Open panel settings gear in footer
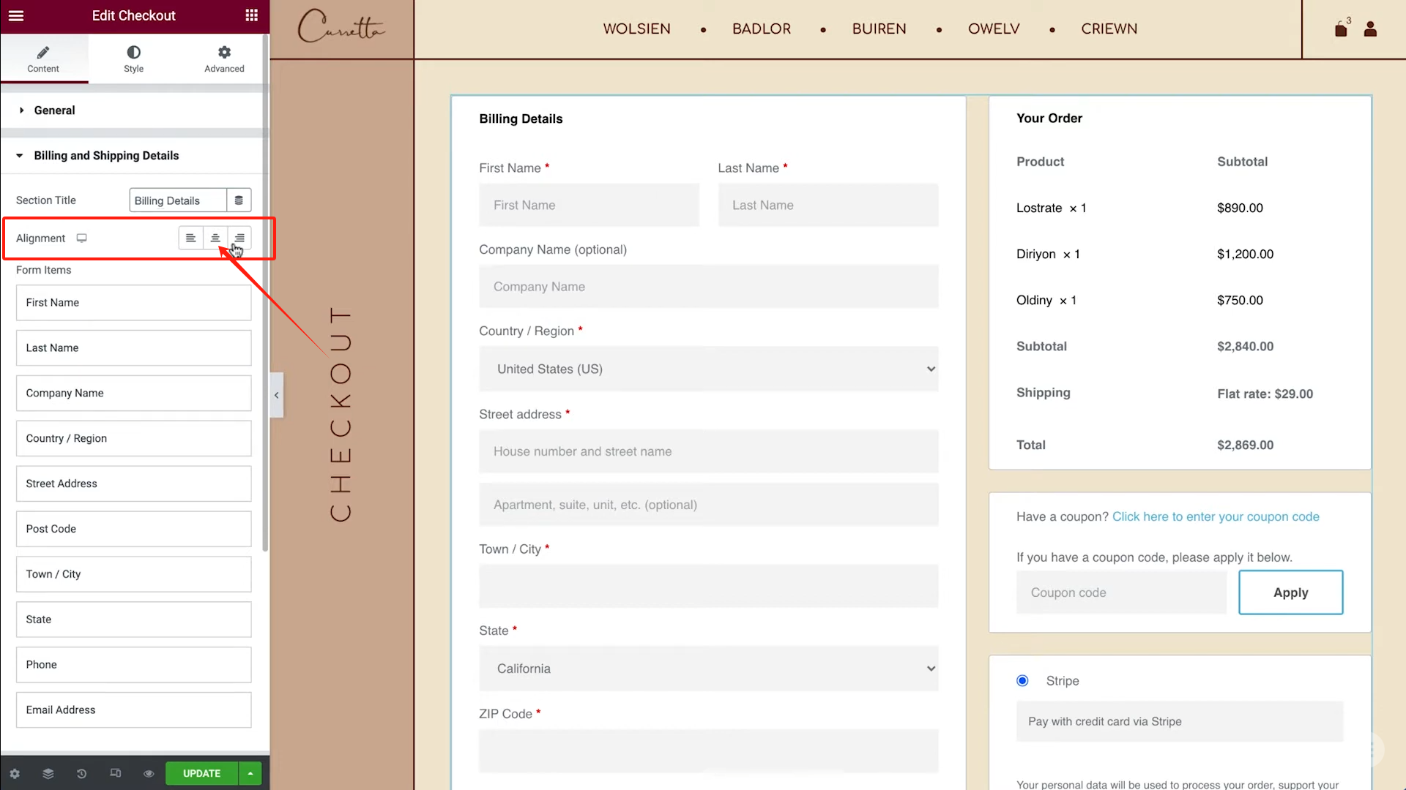The height and width of the screenshot is (790, 1406). (15, 773)
